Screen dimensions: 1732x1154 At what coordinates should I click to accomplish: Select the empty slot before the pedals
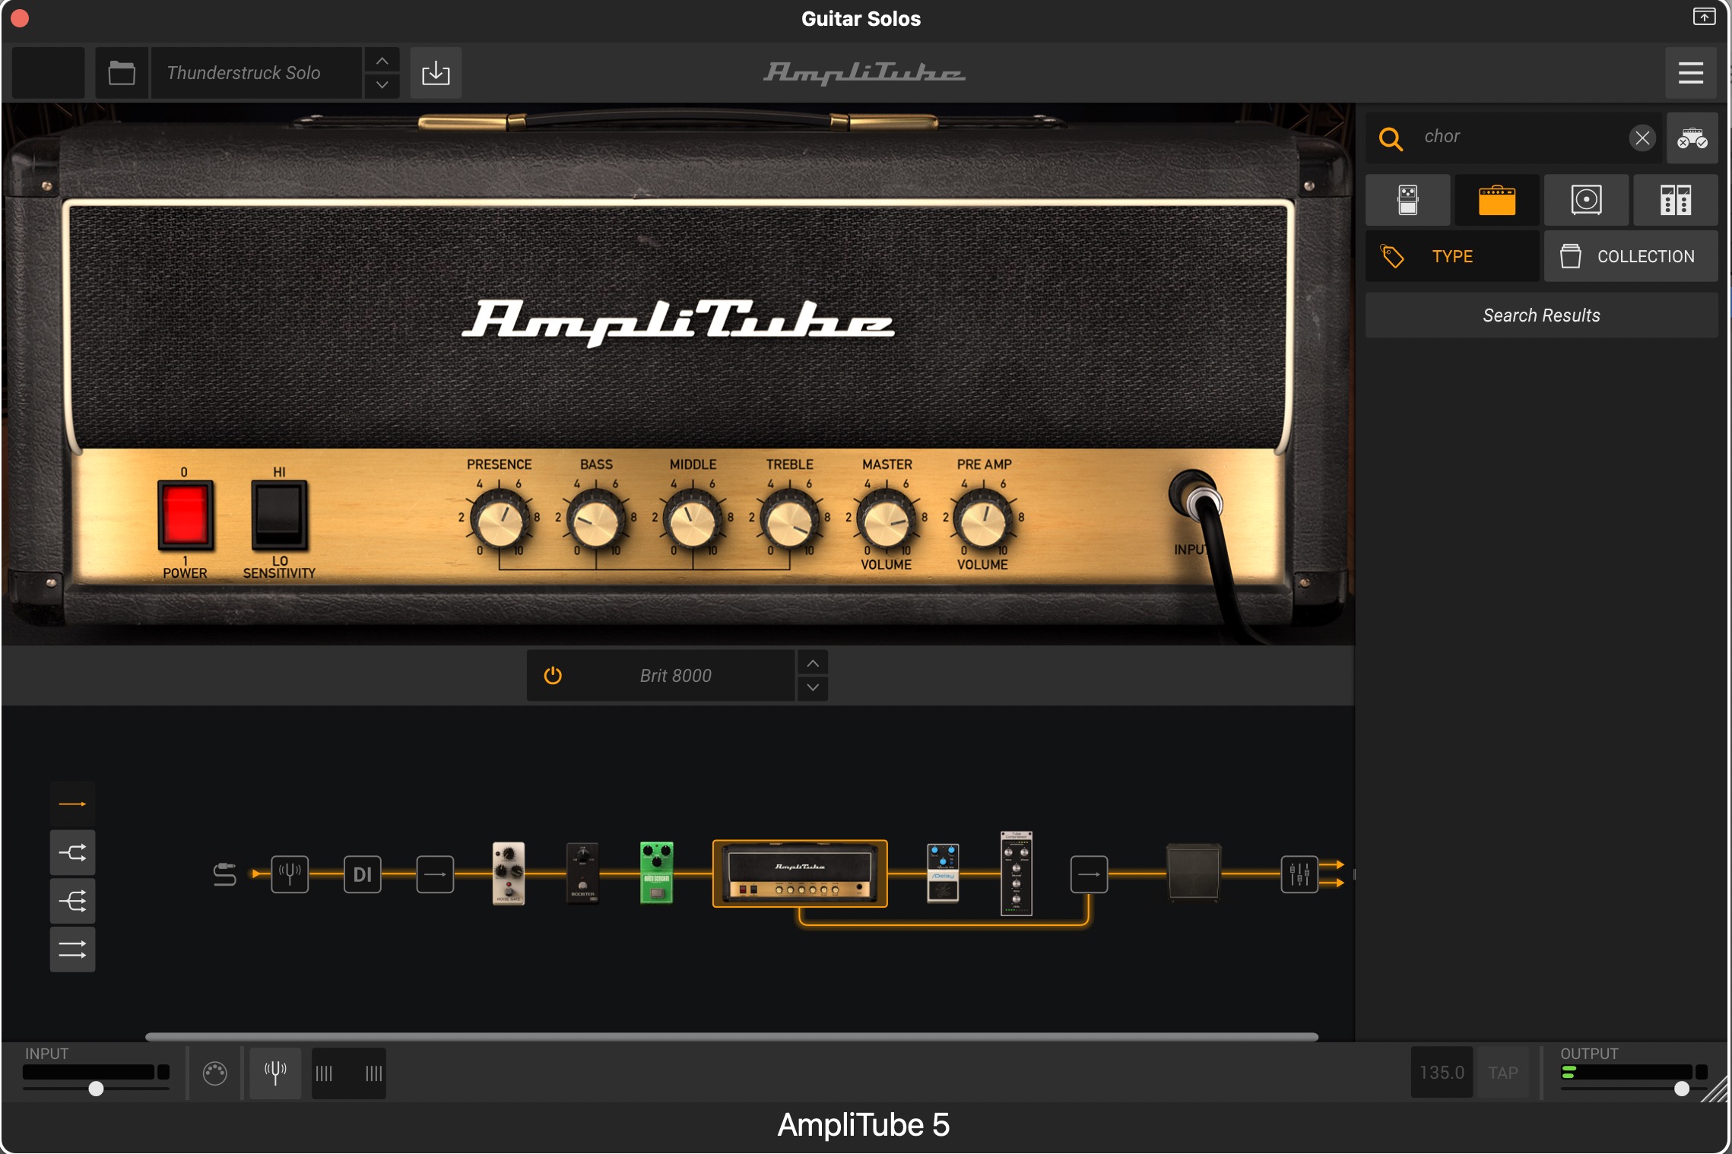click(436, 874)
